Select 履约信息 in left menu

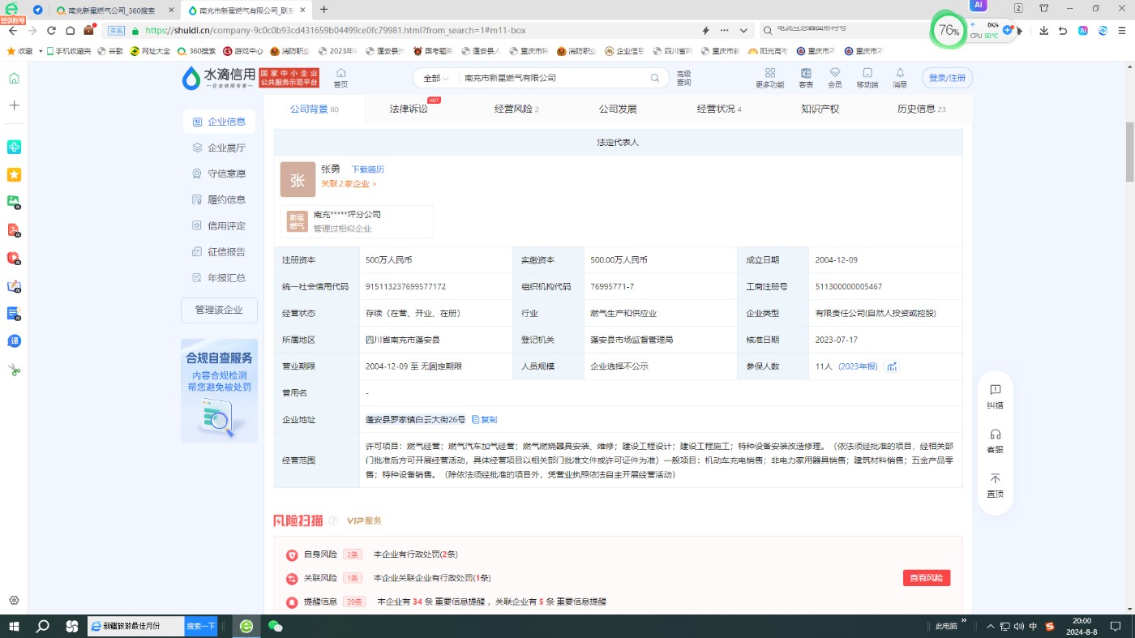point(219,199)
